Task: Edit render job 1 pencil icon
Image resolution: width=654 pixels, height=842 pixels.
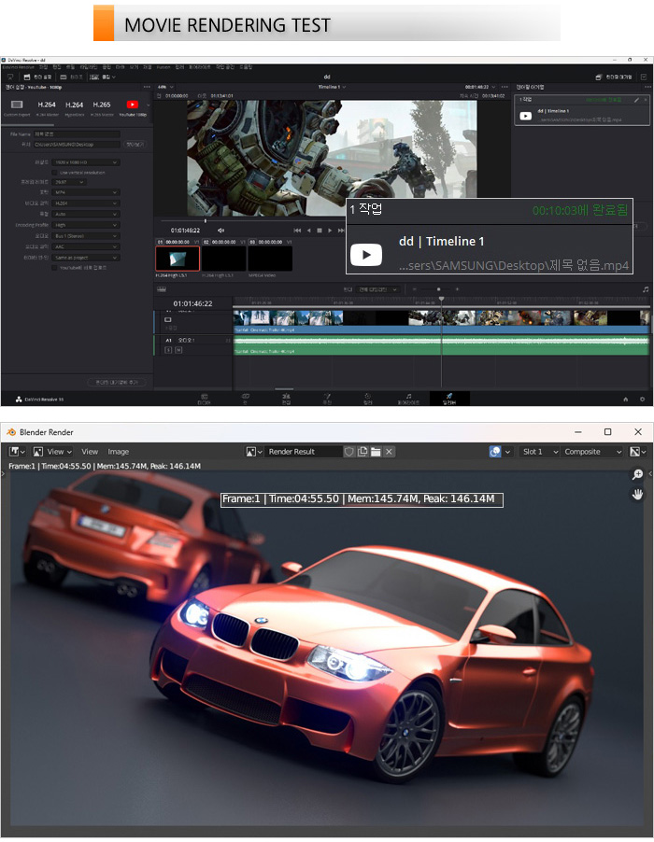Action: 636,100
